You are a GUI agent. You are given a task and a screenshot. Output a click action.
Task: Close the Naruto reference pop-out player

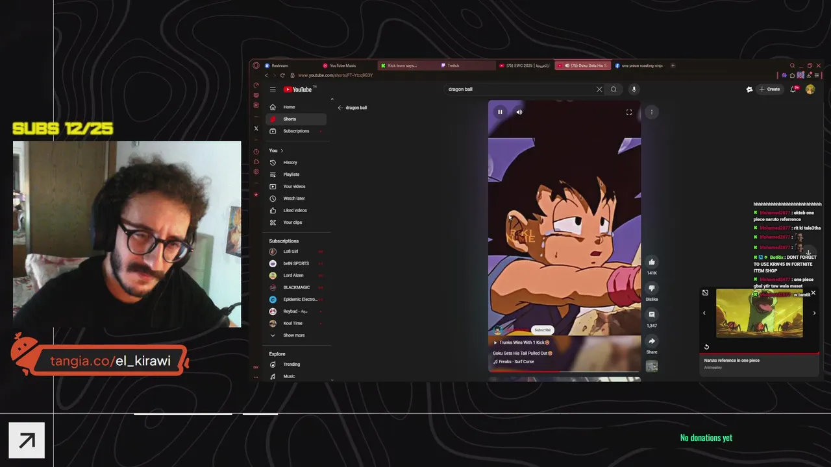[813, 293]
